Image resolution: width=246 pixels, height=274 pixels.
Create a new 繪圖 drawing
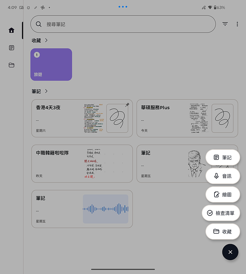click(x=223, y=194)
